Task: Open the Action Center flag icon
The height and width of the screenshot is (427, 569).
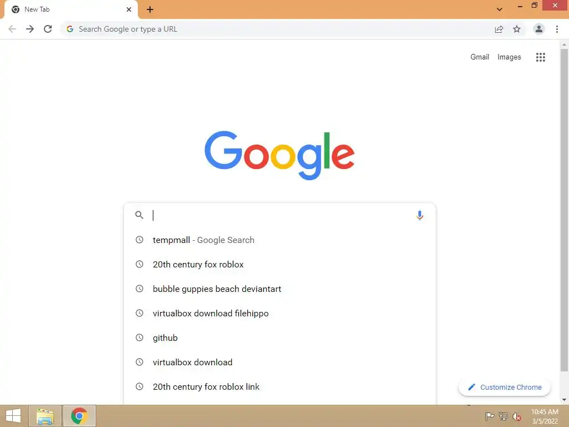Action: [490, 416]
